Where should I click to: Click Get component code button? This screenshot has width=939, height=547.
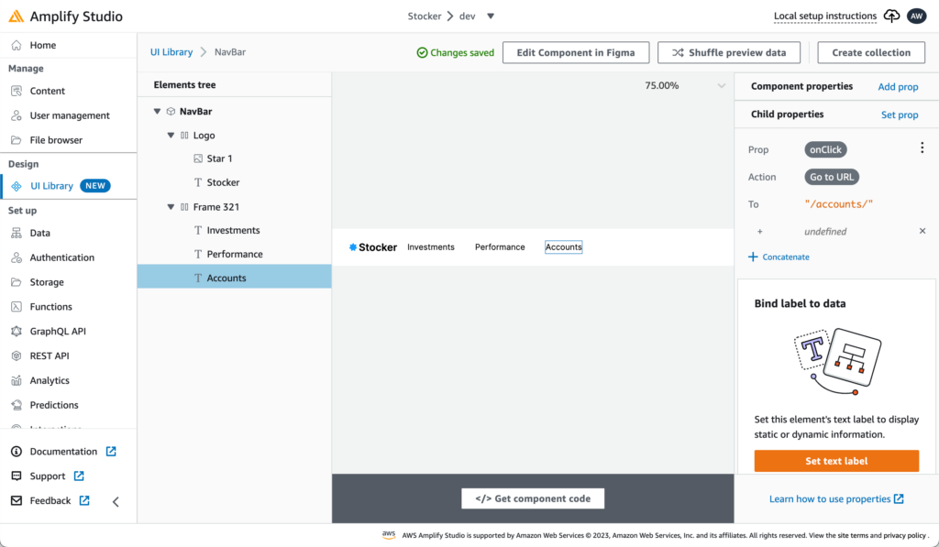coord(533,498)
